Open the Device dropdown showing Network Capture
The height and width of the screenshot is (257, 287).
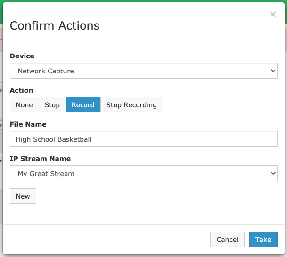(x=143, y=71)
